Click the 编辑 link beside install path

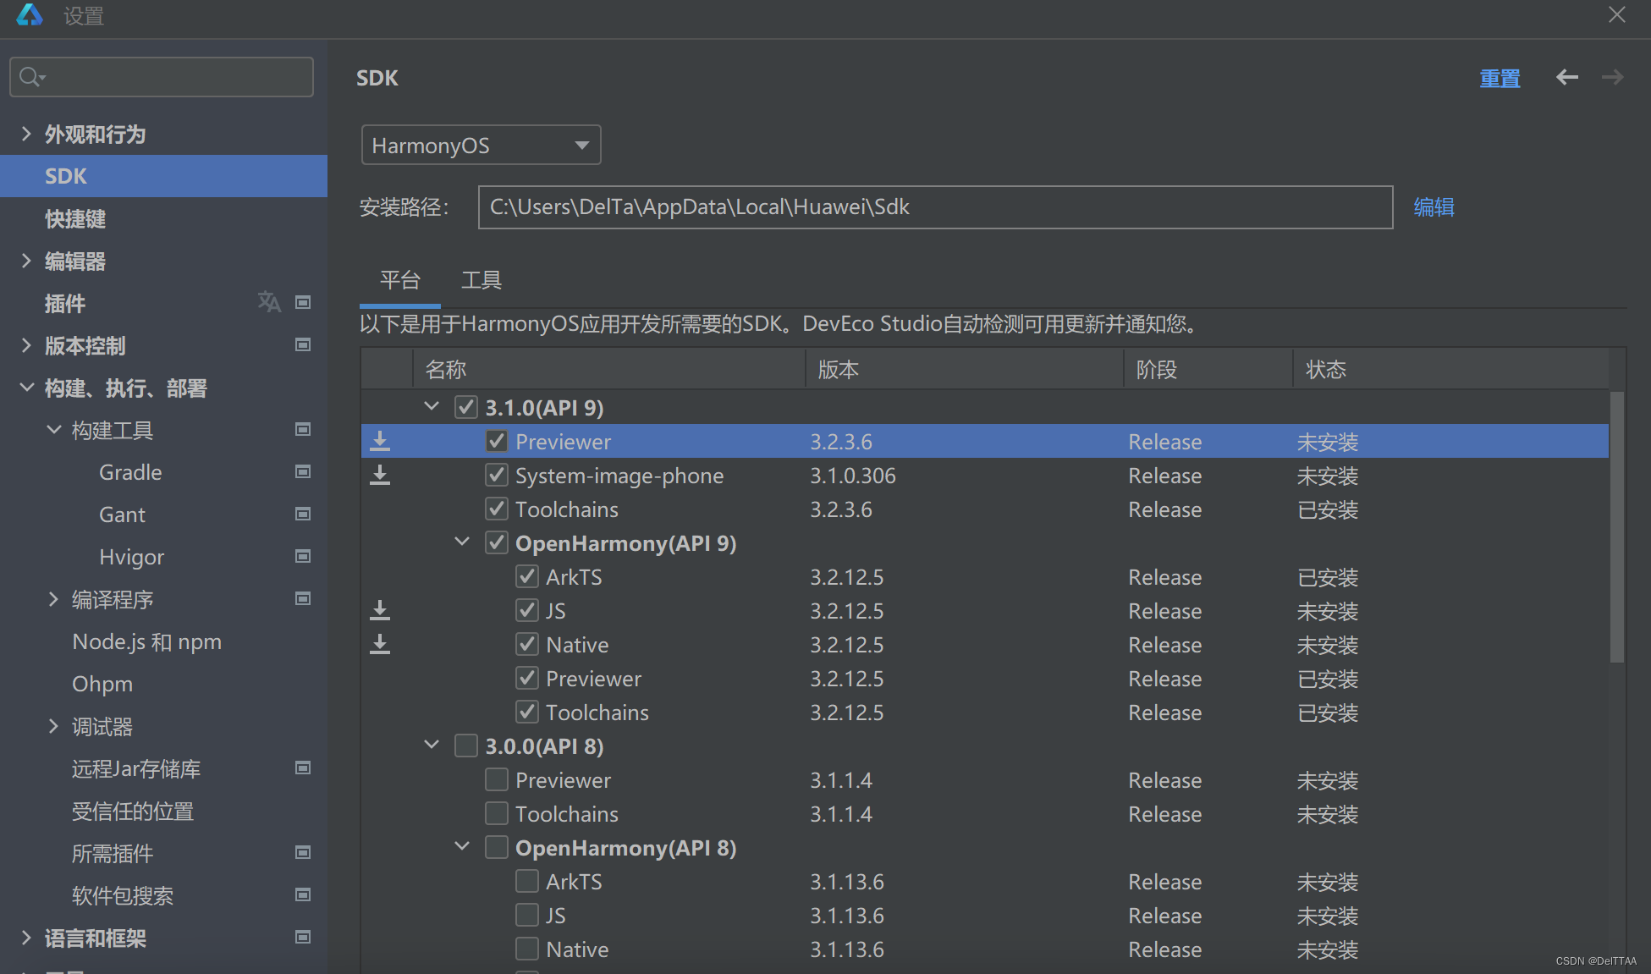point(1434,207)
